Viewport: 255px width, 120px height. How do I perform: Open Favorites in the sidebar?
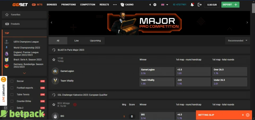(24, 15)
